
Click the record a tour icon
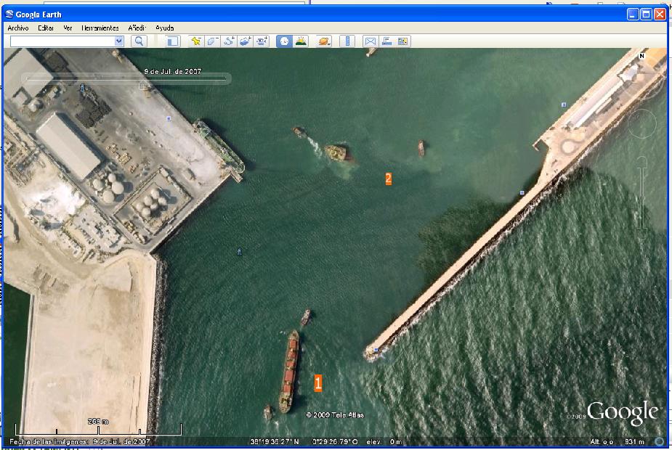262,41
